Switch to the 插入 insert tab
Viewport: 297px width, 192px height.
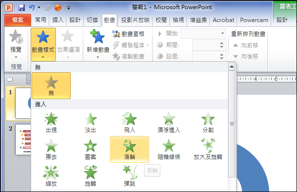tap(58, 20)
